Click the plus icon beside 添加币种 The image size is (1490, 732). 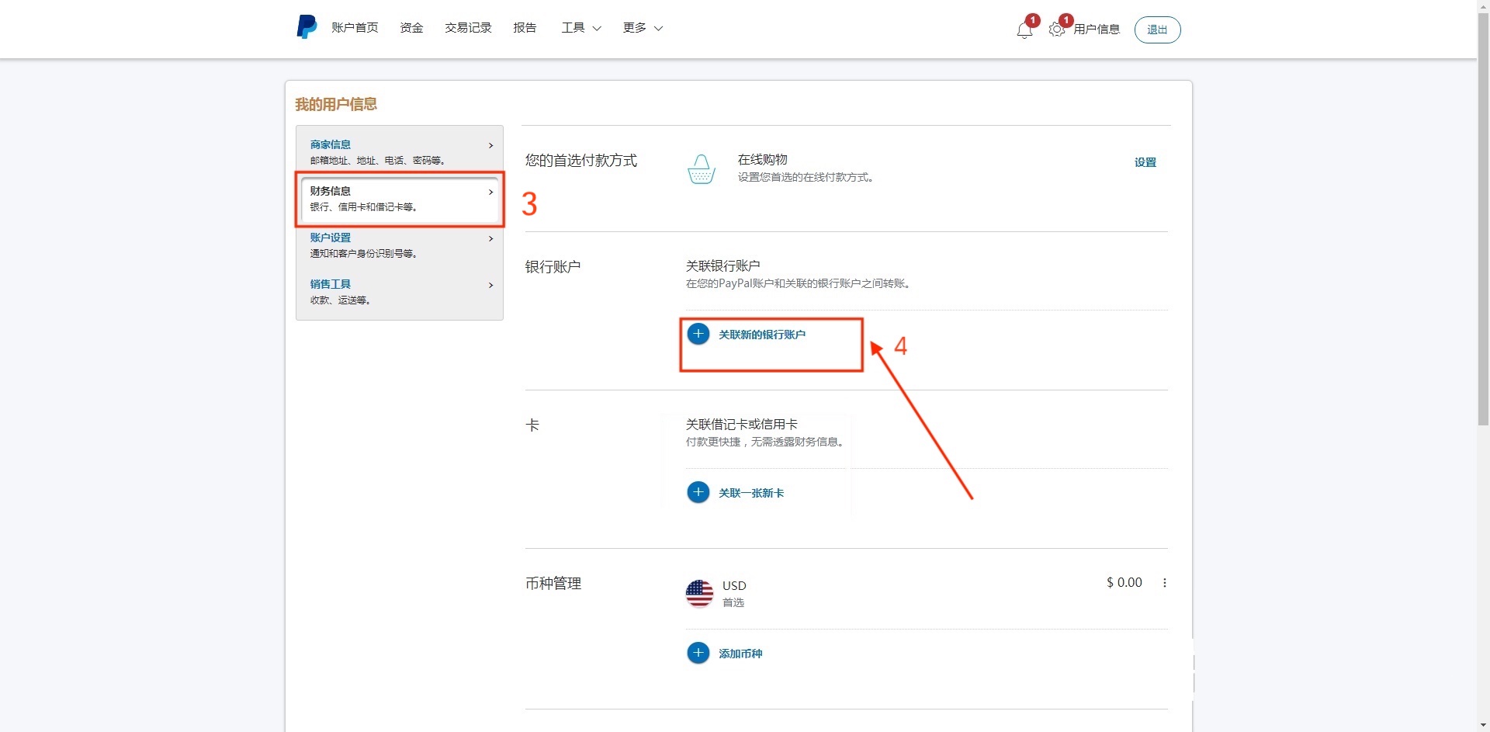(698, 653)
